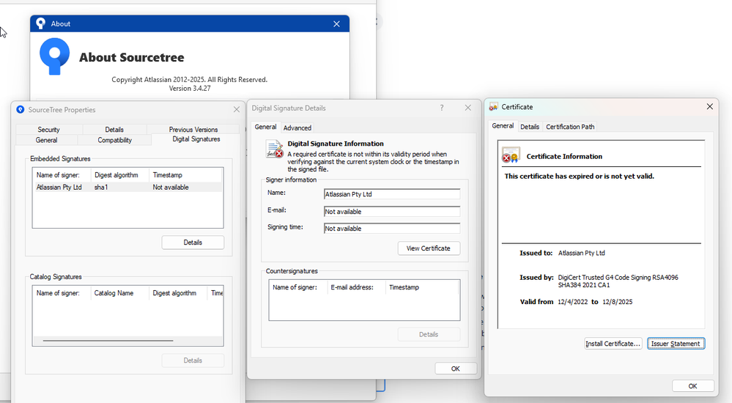Click the Catalog Signatures horizontal scrollbar
Image resolution: width=732 pixels, height=403 pixels.
tap(108, 341)
